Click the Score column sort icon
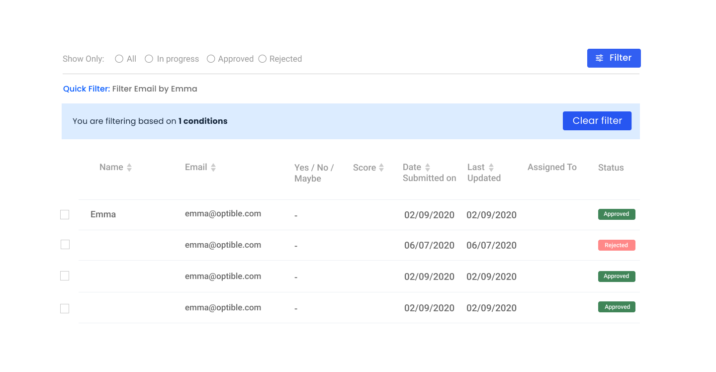 (381, 168)
